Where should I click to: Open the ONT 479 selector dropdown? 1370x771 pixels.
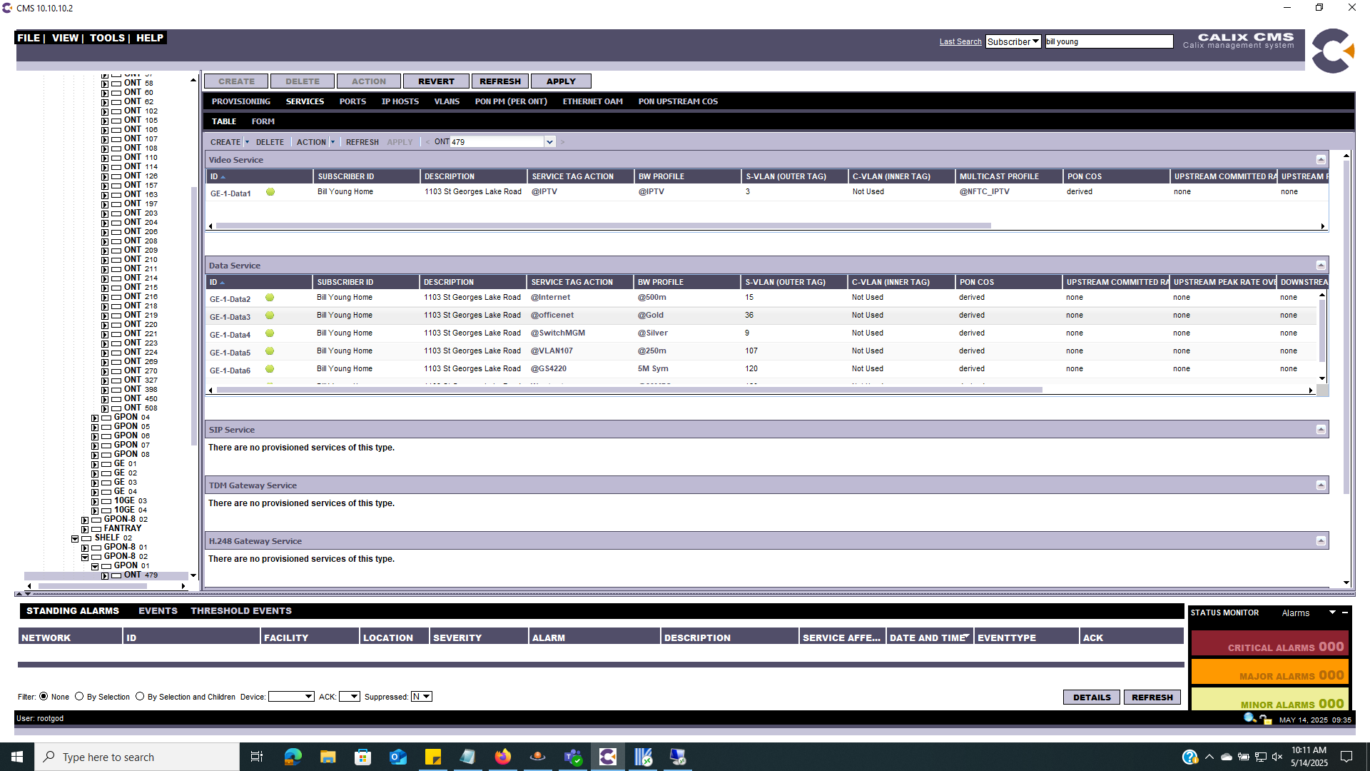coord(549,142)
